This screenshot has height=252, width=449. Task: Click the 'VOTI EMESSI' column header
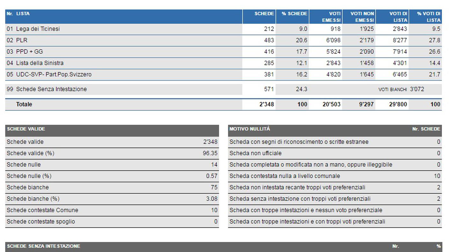331,17
